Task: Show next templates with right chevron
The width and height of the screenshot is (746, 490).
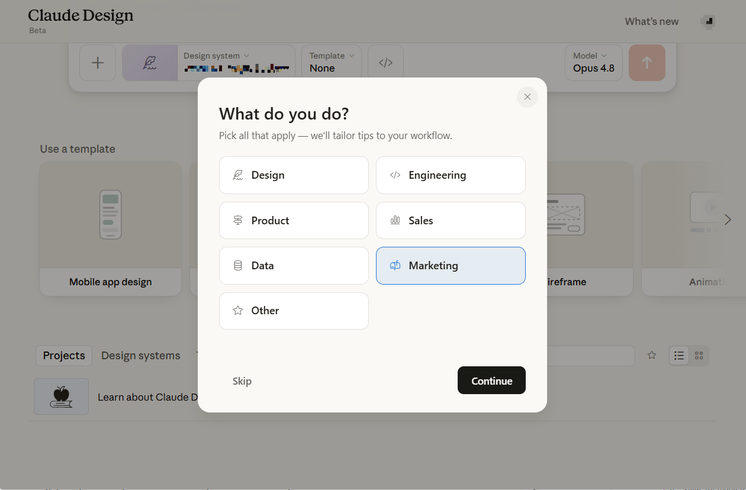Action: pos(728,220)
